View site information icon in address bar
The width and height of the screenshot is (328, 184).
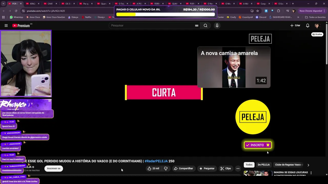tap(23, 11)
